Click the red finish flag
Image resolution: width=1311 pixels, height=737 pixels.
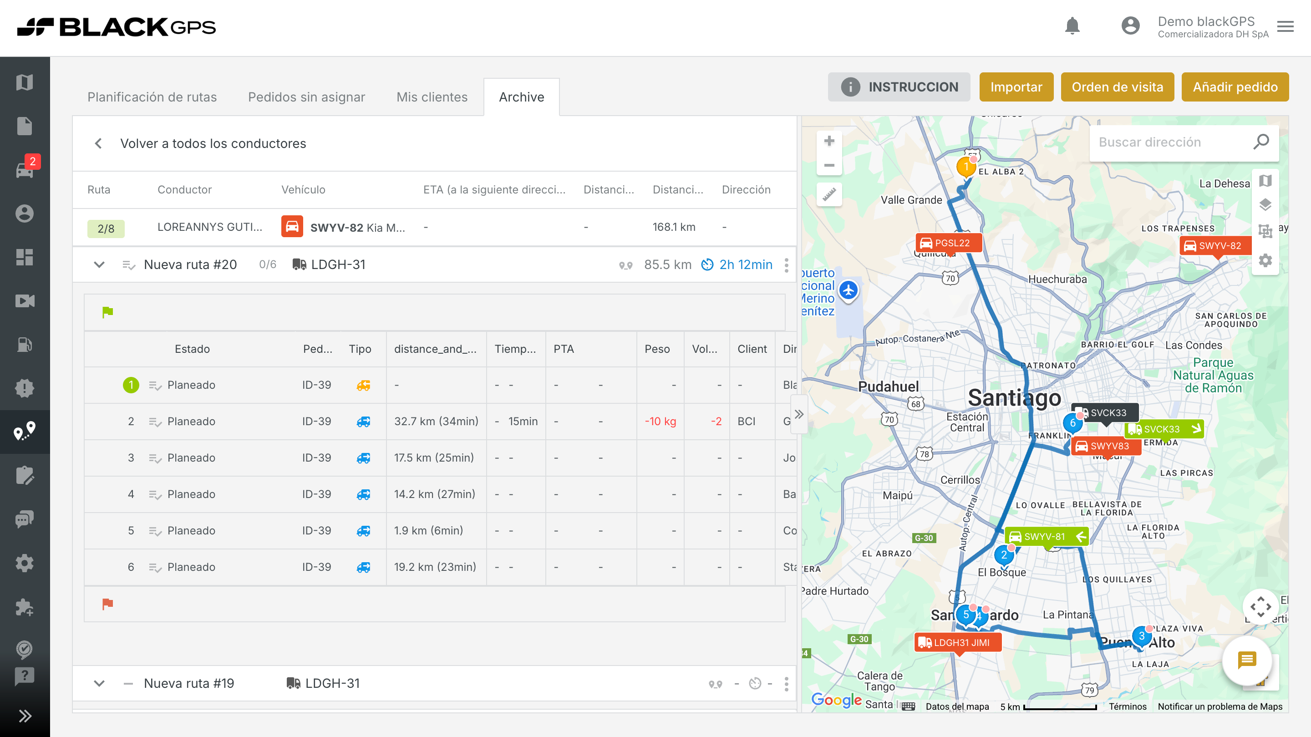[107, 604]
